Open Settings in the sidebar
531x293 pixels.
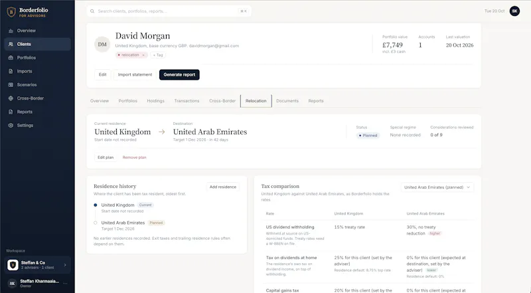point(37,126)
